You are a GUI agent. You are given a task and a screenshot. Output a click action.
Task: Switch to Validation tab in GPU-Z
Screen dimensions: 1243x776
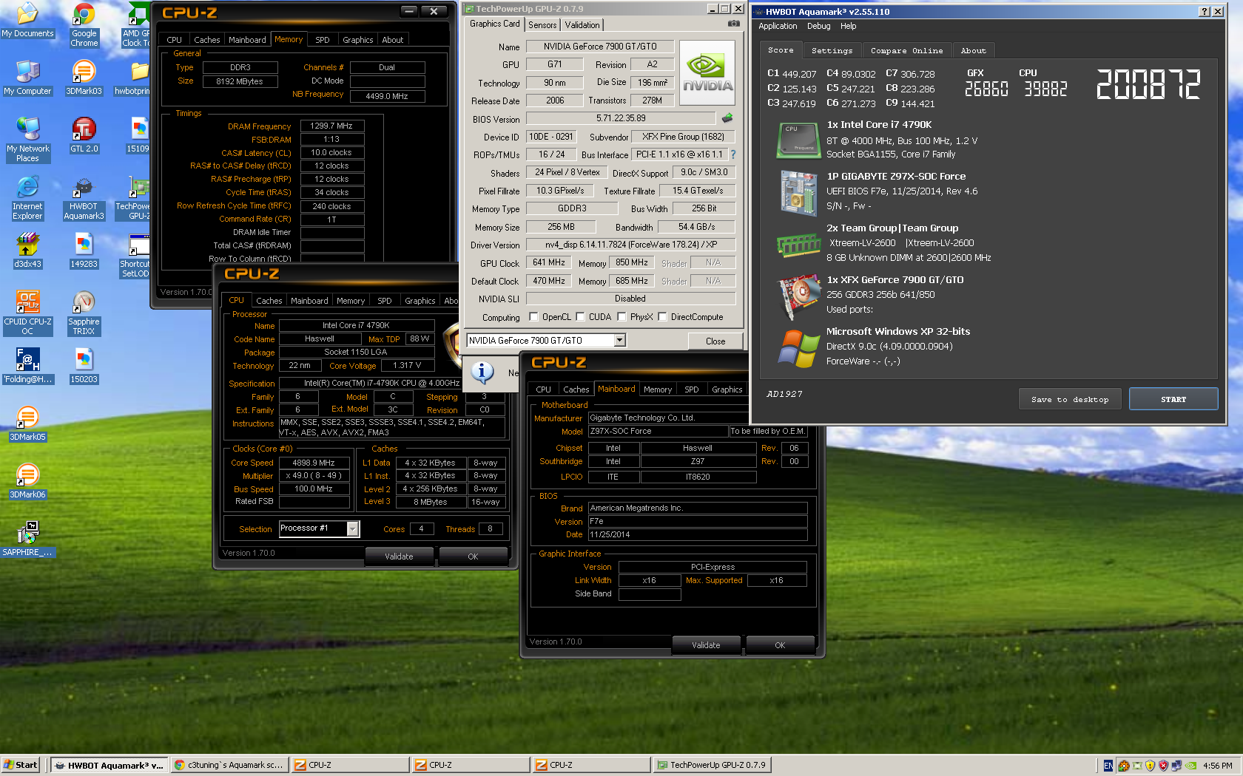coord(582,25)
